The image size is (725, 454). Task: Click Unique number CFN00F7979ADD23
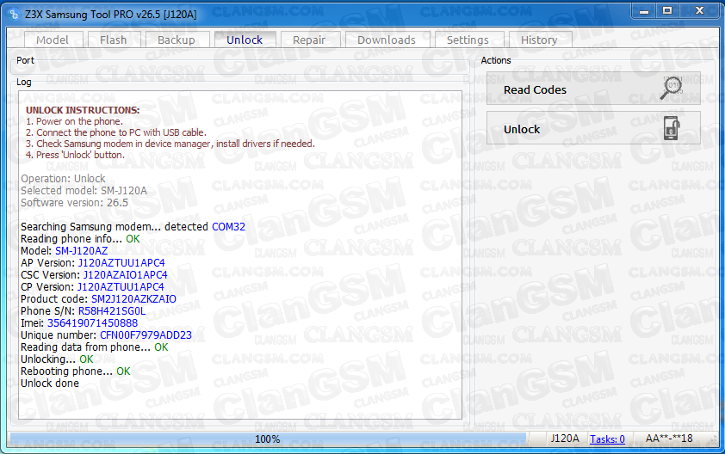pos(146,334)
